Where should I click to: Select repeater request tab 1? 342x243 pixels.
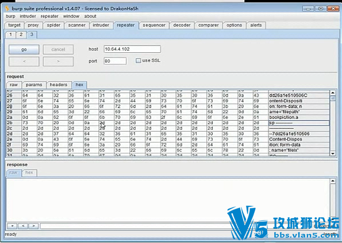tap(10, 34)
